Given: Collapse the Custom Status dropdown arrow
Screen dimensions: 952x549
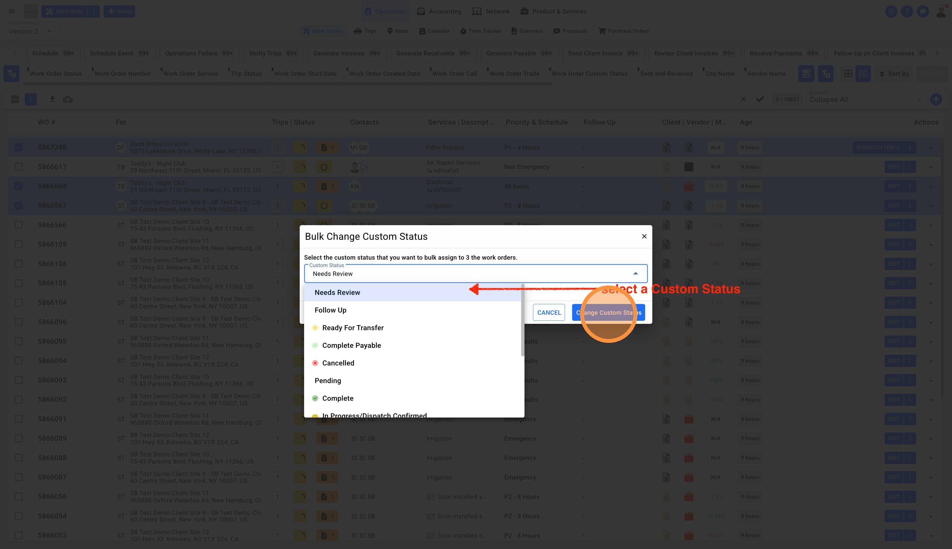Looking at the screenshot, I should click(635, 274).
